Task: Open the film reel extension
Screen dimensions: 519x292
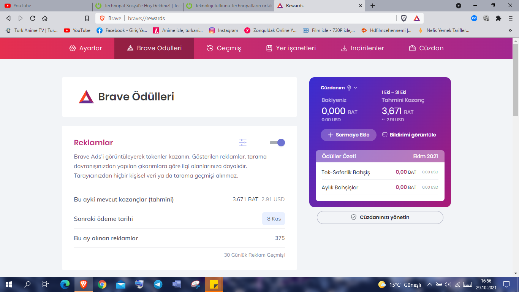Action: (486, 18)
